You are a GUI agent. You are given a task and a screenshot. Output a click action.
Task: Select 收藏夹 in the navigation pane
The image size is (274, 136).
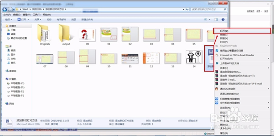[x=13, y=26]
